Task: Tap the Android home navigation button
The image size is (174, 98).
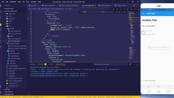Action: coord(159,87)
